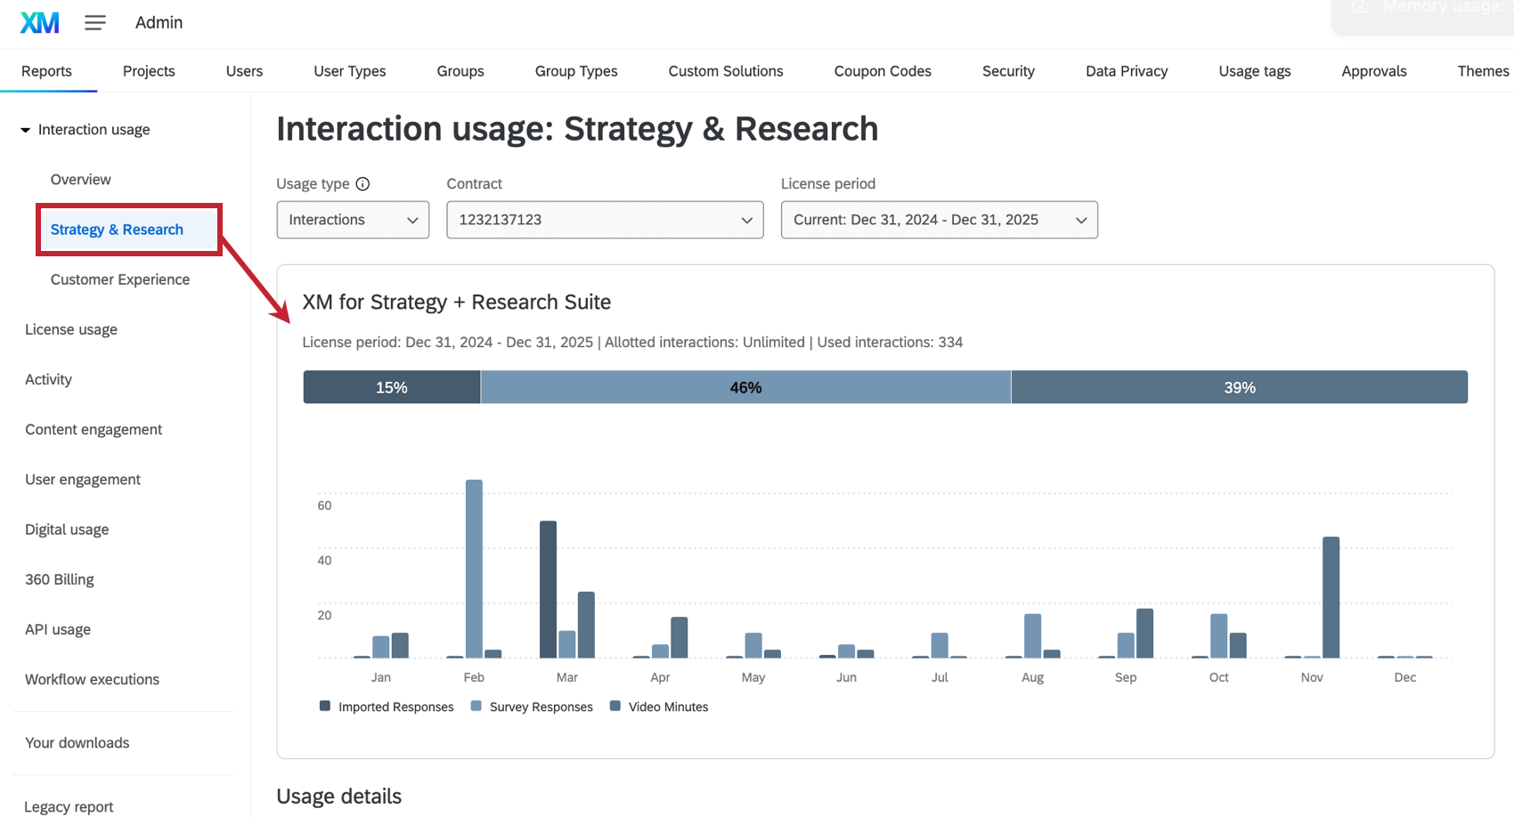The height and width of the screenshot is (817, 1514).
Task: Select the Themes tab
Action: [1483, 70]
